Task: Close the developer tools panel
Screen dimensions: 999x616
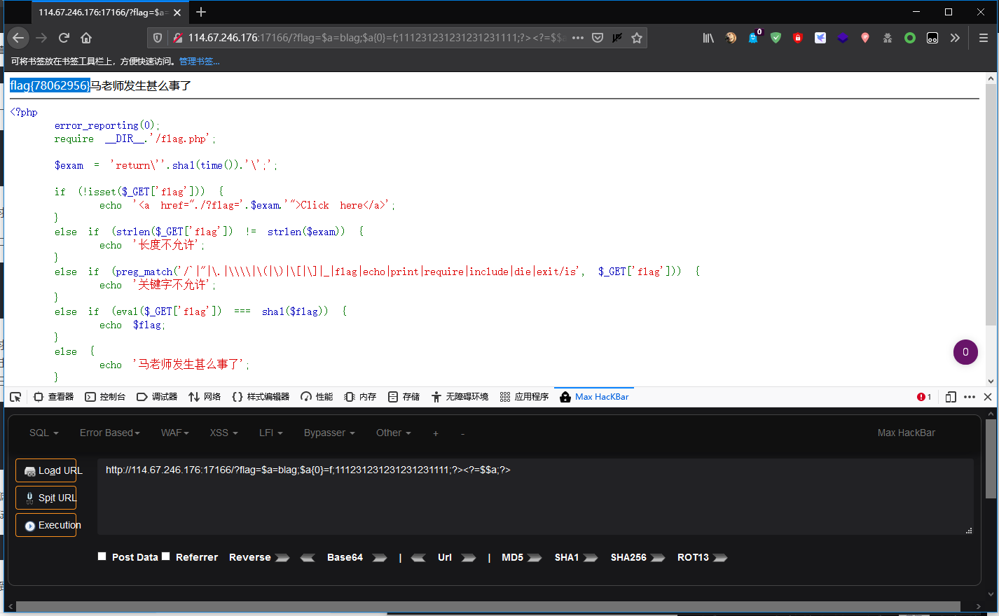Action: (x=988, y=397)
